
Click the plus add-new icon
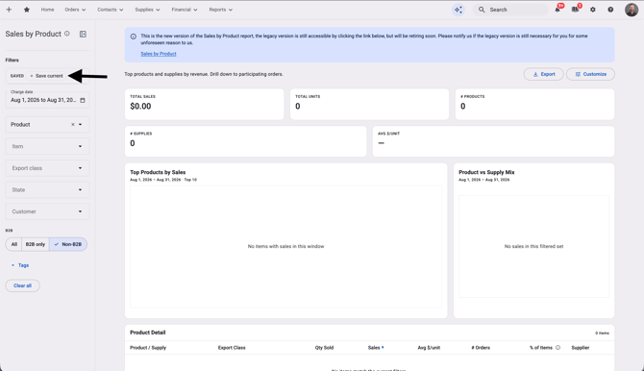tap(9, 10)
